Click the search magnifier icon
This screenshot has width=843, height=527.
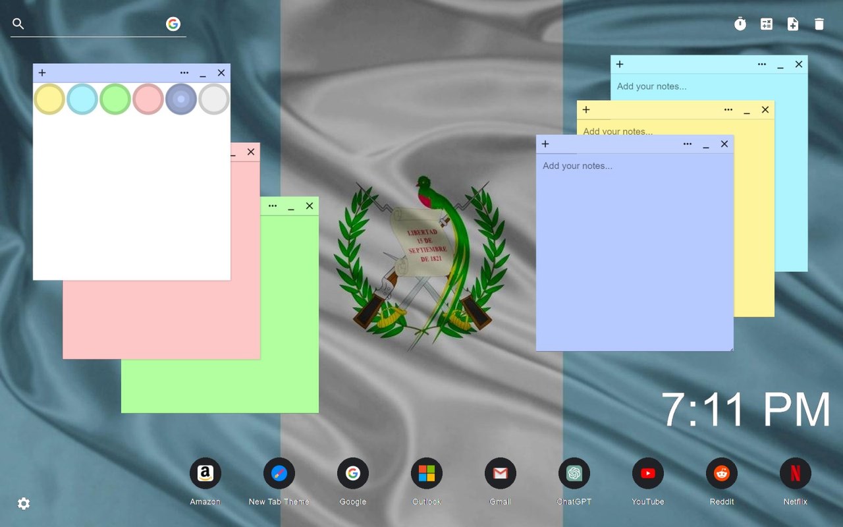click(x=18, y=24)
